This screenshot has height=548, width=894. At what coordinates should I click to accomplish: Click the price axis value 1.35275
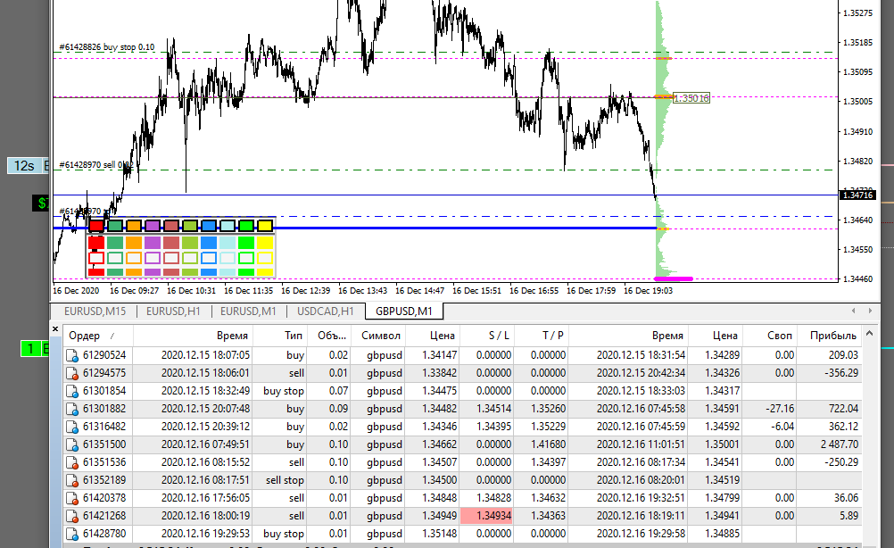[x=857, y=13]
